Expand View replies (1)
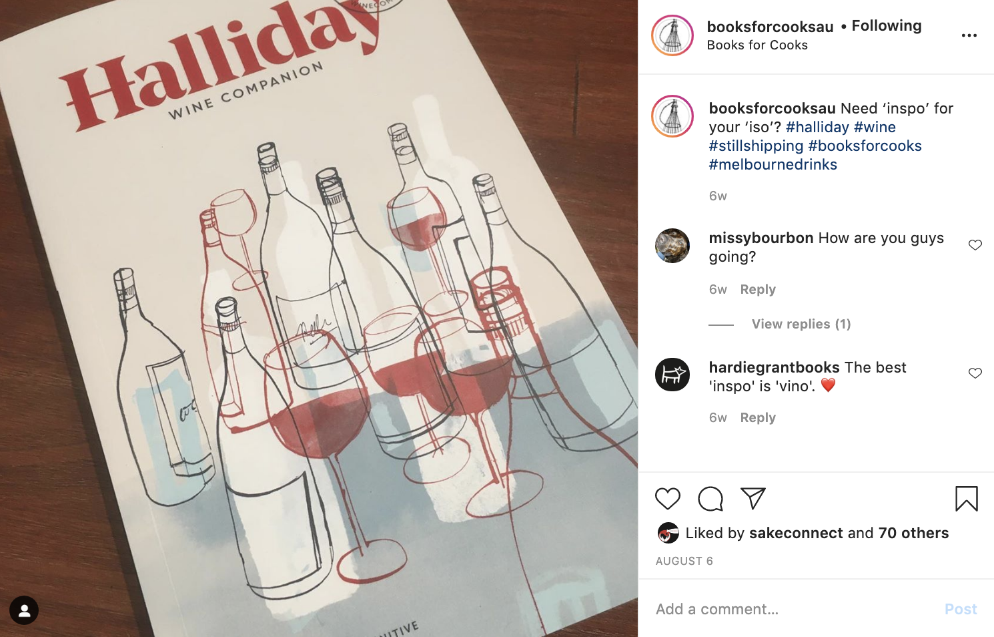This screenshot has height=637, width=994. [x=801, y=324]
